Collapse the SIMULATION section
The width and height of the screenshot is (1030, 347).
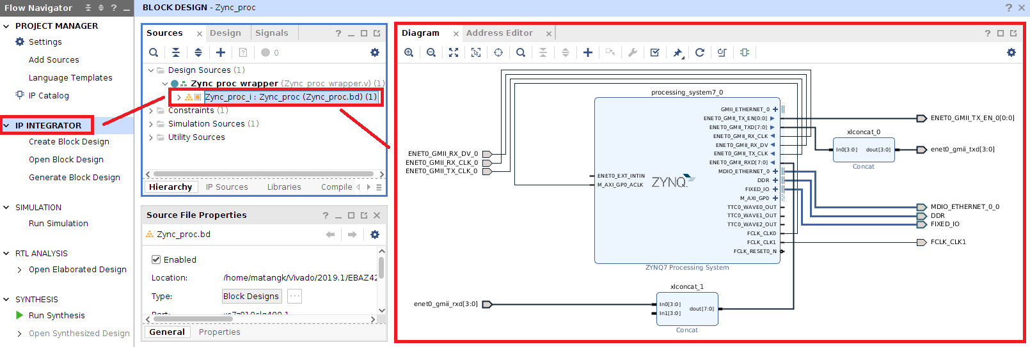click(x=6, y=208)
